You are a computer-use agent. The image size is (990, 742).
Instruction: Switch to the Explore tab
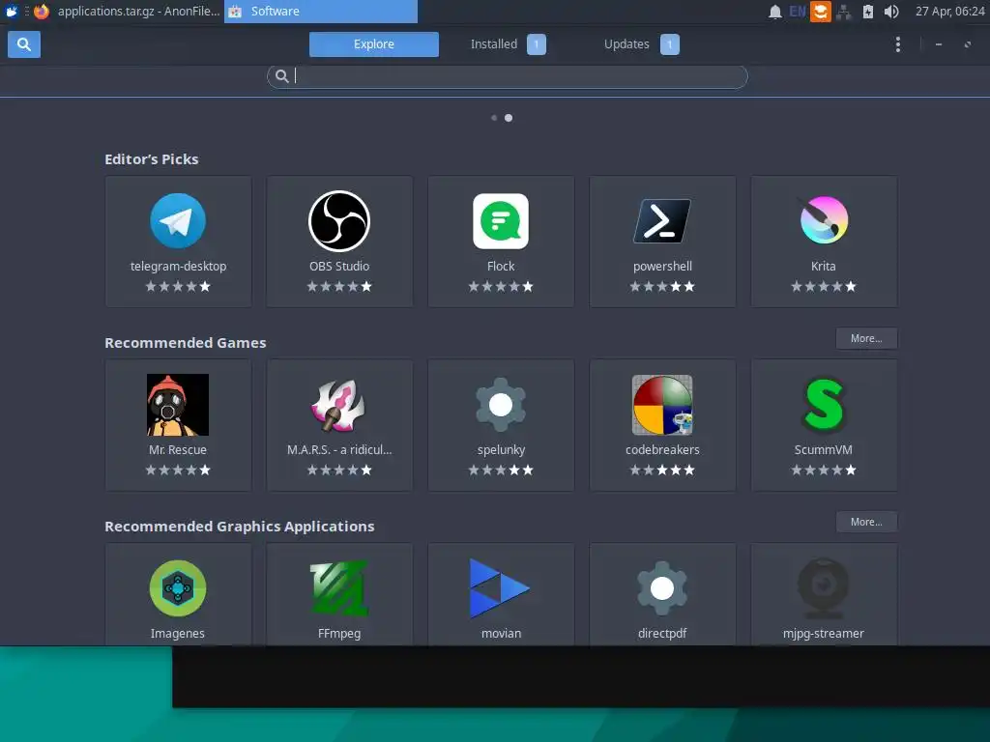374,44
